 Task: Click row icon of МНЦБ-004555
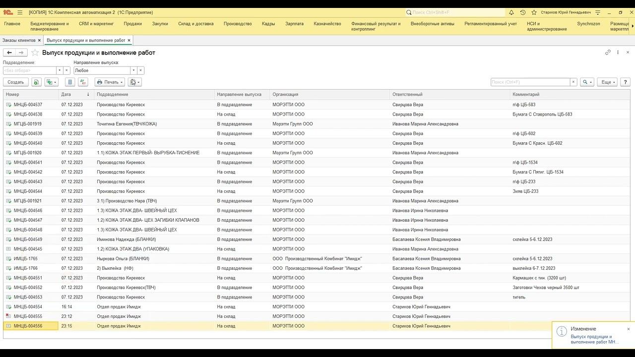coord(8,316)
